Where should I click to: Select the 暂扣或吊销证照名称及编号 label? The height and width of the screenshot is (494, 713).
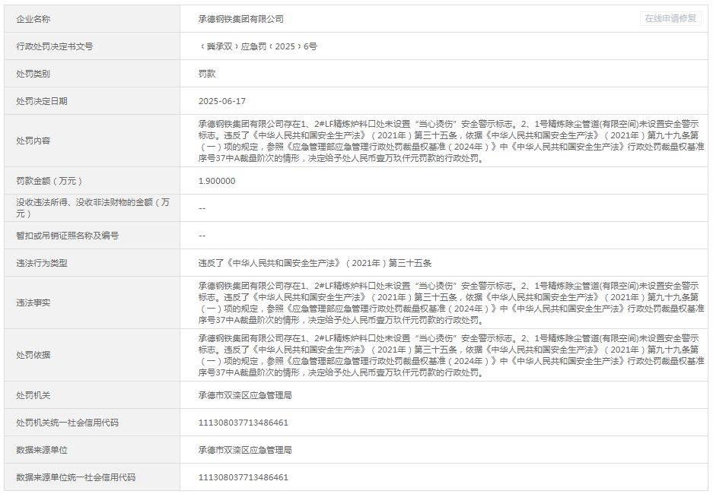pyautogui.click(x=67, y=236)
